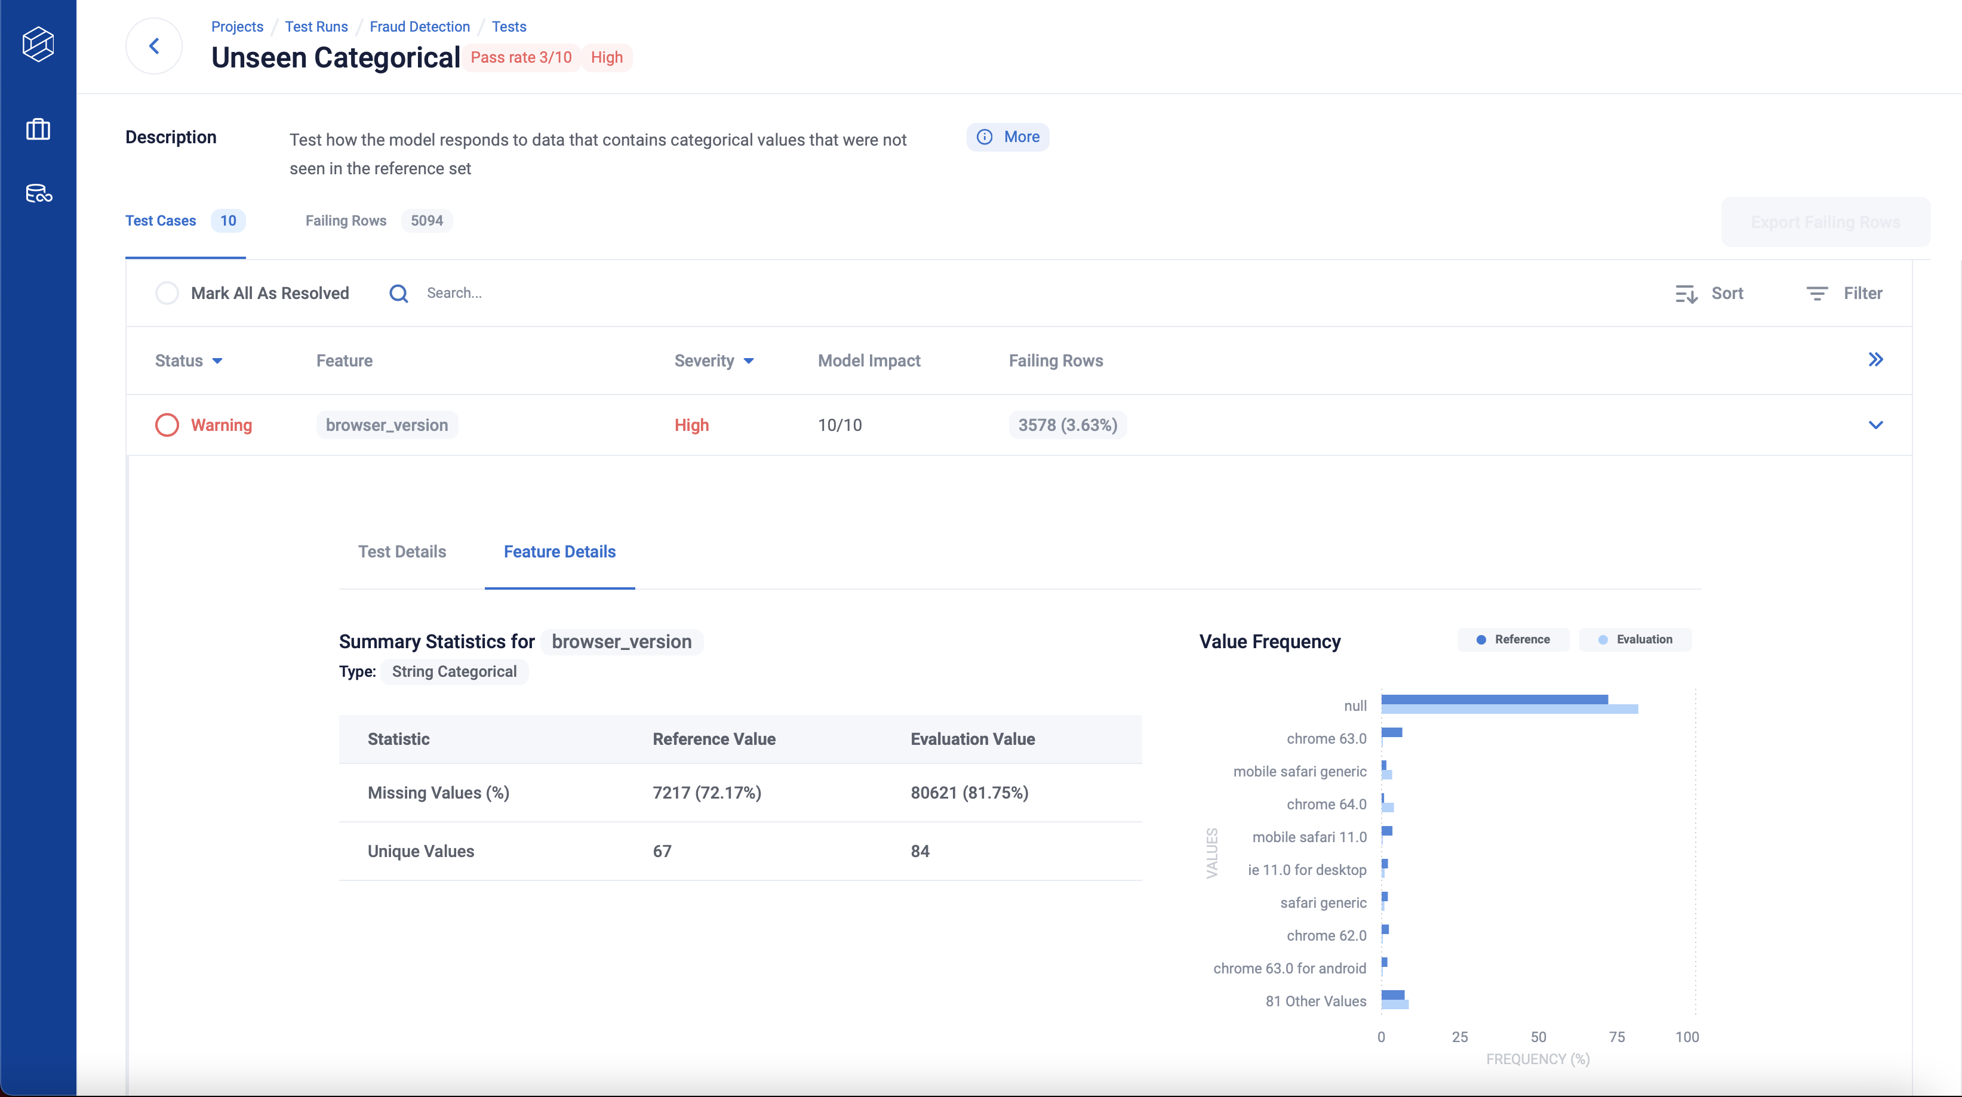This screenshot has height=1097, width=1962.
Task: Click the 3578 (3.63%) failing rows badge
Action: coord(1068,425)
